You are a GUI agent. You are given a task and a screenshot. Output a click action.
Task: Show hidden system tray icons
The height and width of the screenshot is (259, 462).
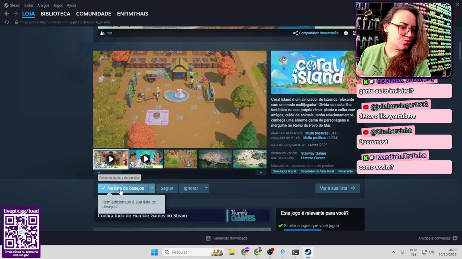(x=393, y=252)
